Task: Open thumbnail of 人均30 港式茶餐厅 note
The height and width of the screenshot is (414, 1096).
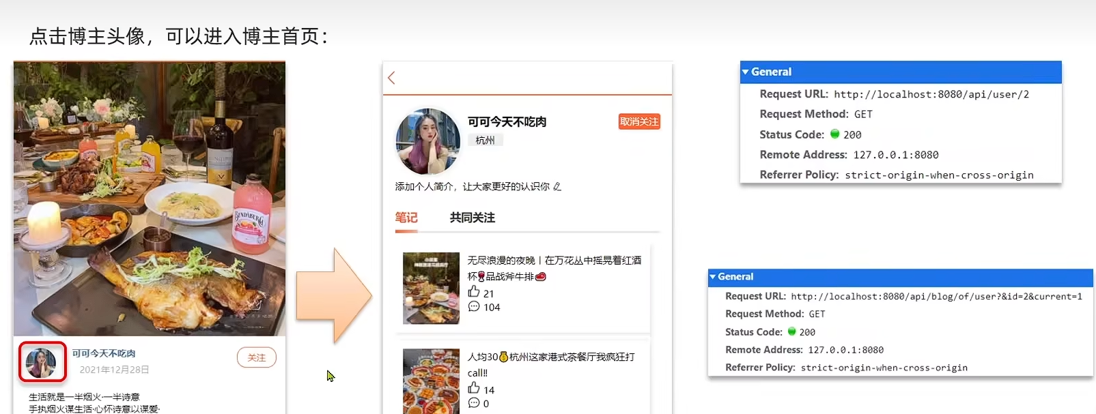Action: pyautogui.click(x=431, y=381)
